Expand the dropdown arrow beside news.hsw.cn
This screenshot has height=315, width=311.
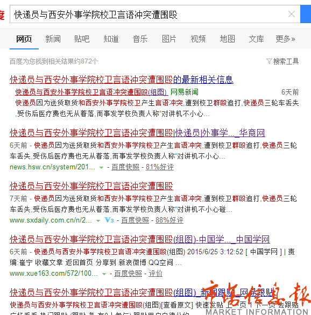102,167
